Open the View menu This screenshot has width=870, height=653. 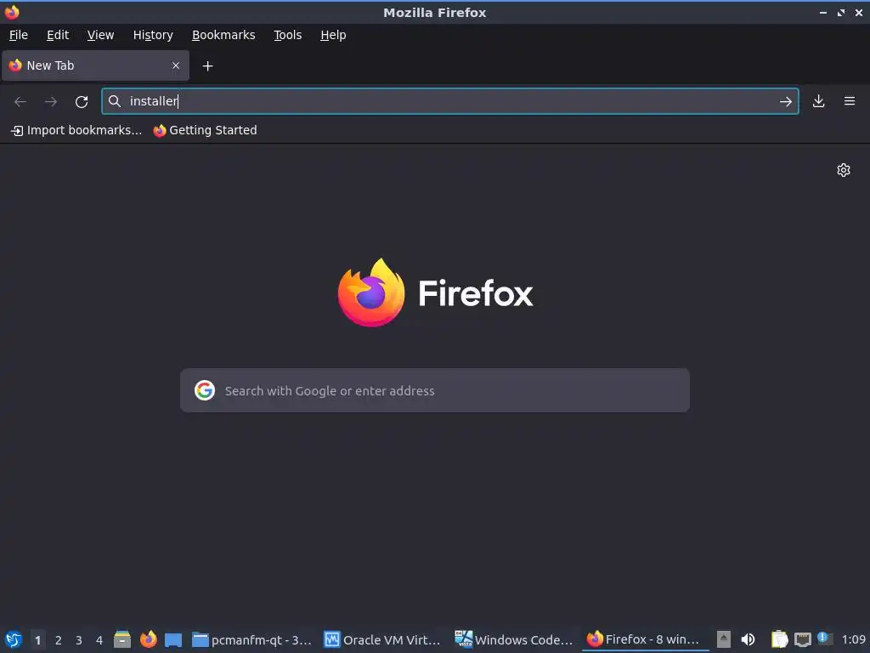[x=100, y=35]
